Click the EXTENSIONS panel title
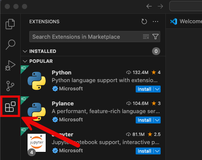The width and height of the screenshot is (202, 160). tap(44, 22)
